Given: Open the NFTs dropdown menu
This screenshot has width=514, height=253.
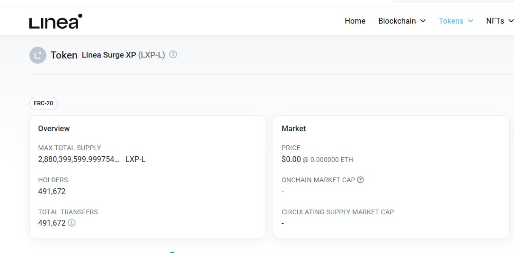Looking at the screenshot, I should 500,21.
